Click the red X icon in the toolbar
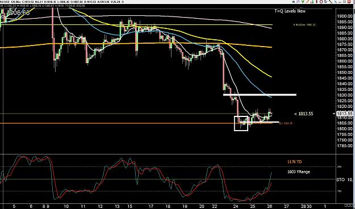This screenshot has height=209, width=355. (x=349, y=2)
